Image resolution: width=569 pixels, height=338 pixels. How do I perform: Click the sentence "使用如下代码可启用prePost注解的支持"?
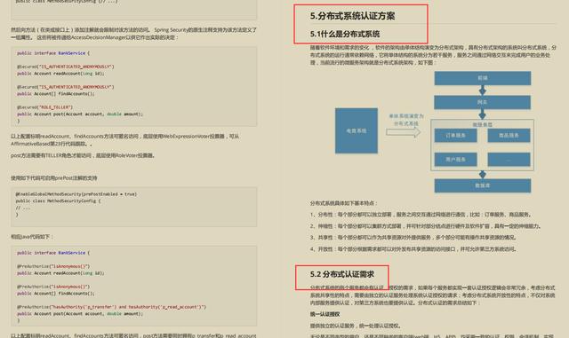click(54, 178)
